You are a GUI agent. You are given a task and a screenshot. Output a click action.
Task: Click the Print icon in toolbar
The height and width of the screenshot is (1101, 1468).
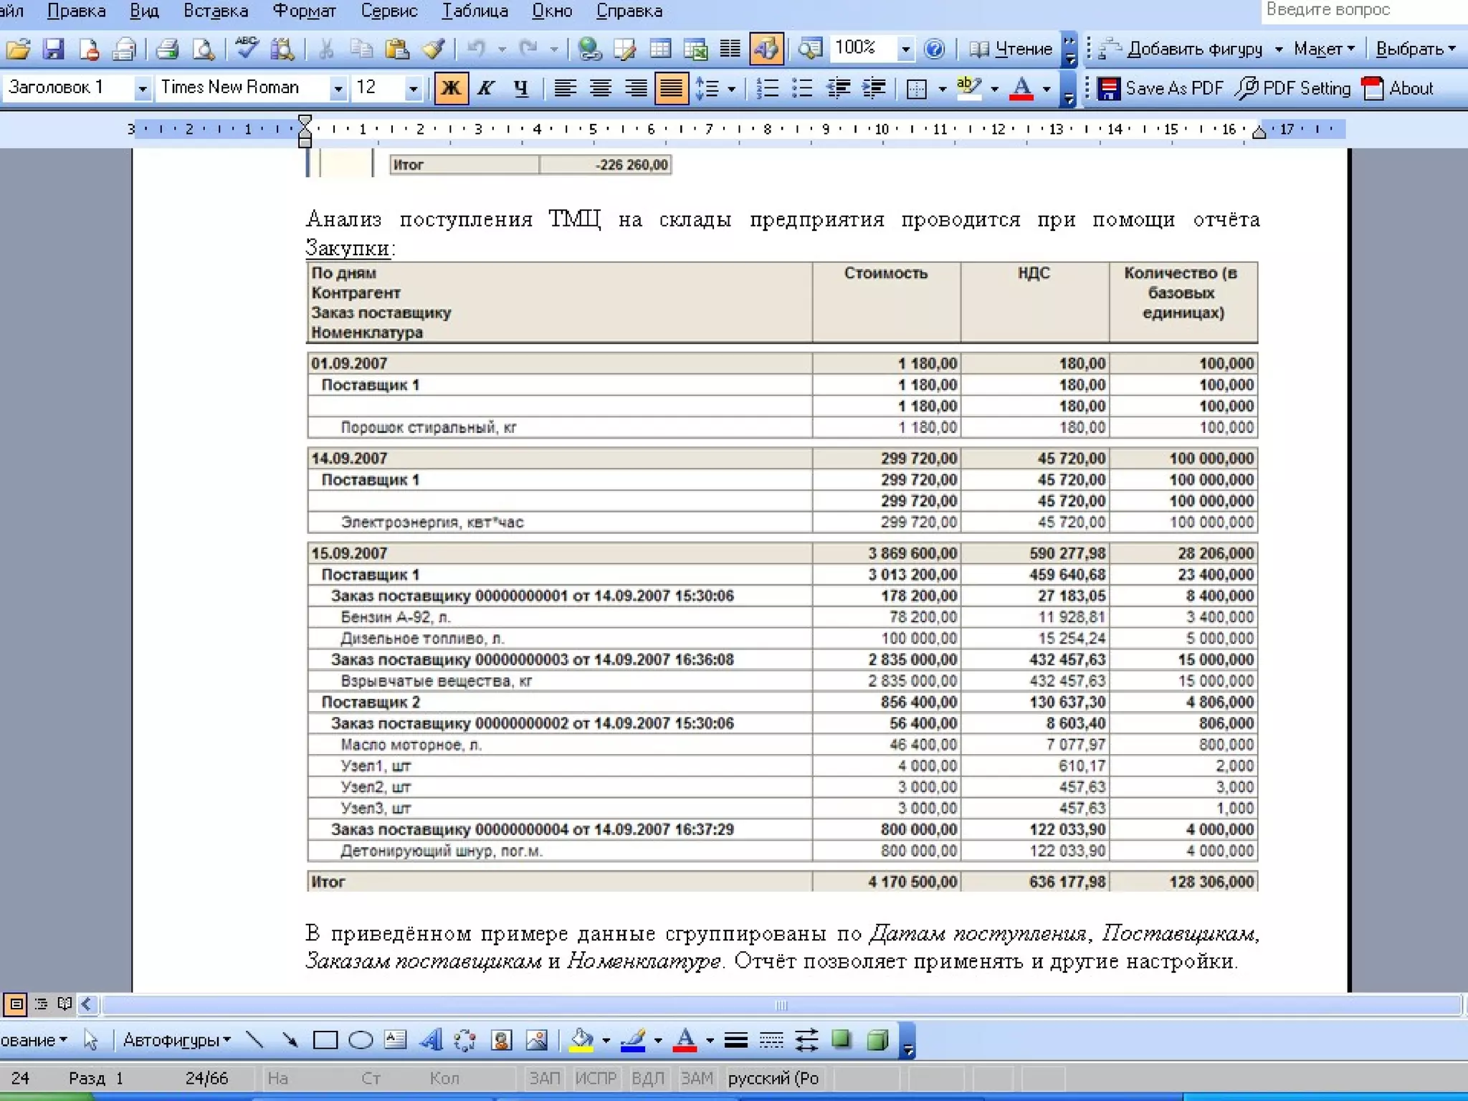[x=167, y=49]
